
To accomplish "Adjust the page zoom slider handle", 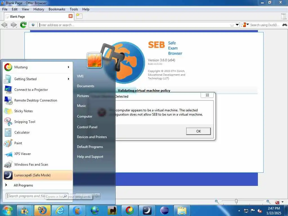I will click(x=236, y=201).
